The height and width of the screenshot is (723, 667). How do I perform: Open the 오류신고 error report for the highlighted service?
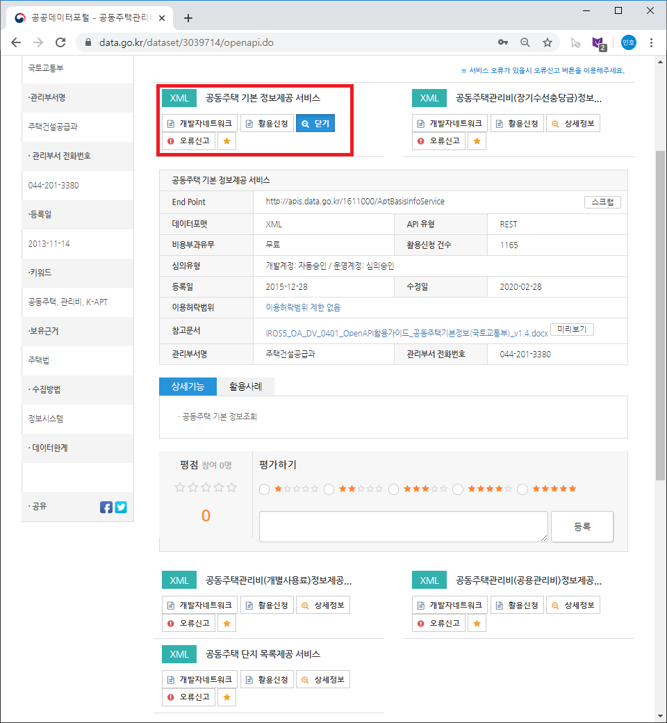click(x=188, y=140)
